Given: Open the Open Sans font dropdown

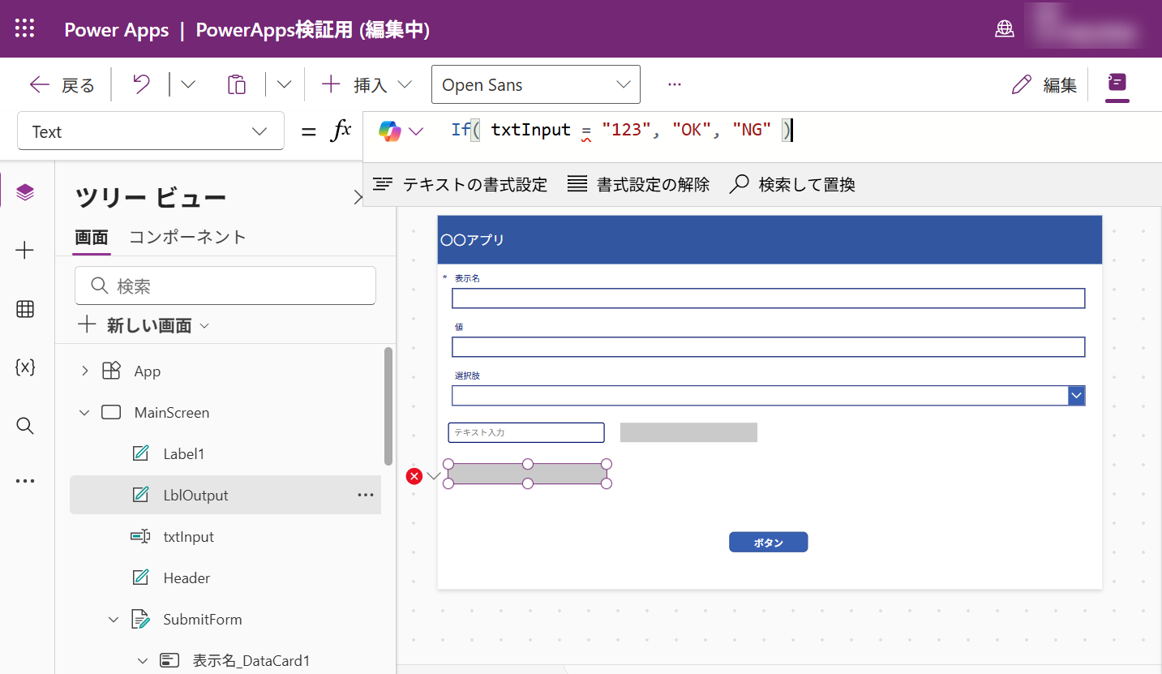Looking at the screenshot, I should pyautogui.click(x=535, y=84).
